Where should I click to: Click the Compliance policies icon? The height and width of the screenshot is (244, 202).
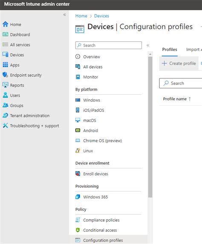pos(78,220)
